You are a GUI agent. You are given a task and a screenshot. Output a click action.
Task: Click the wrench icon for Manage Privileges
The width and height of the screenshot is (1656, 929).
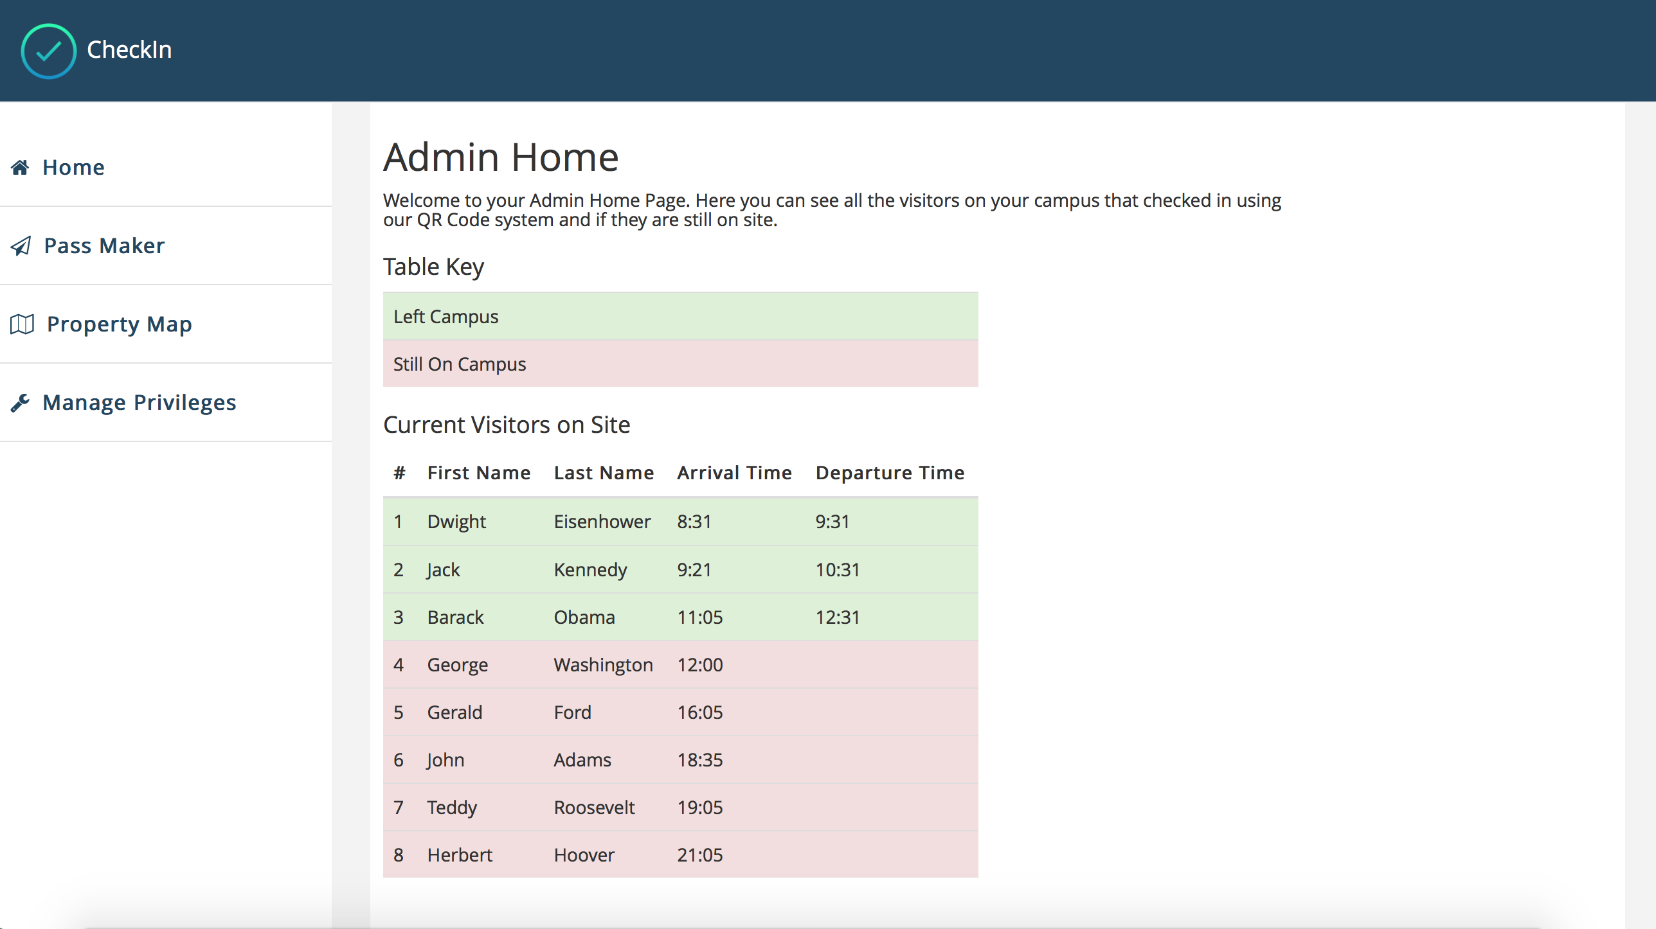pos(20,403)
